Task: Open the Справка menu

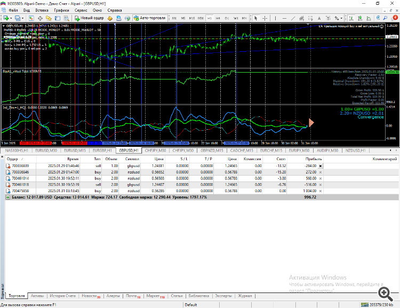Action: [115, 10]
